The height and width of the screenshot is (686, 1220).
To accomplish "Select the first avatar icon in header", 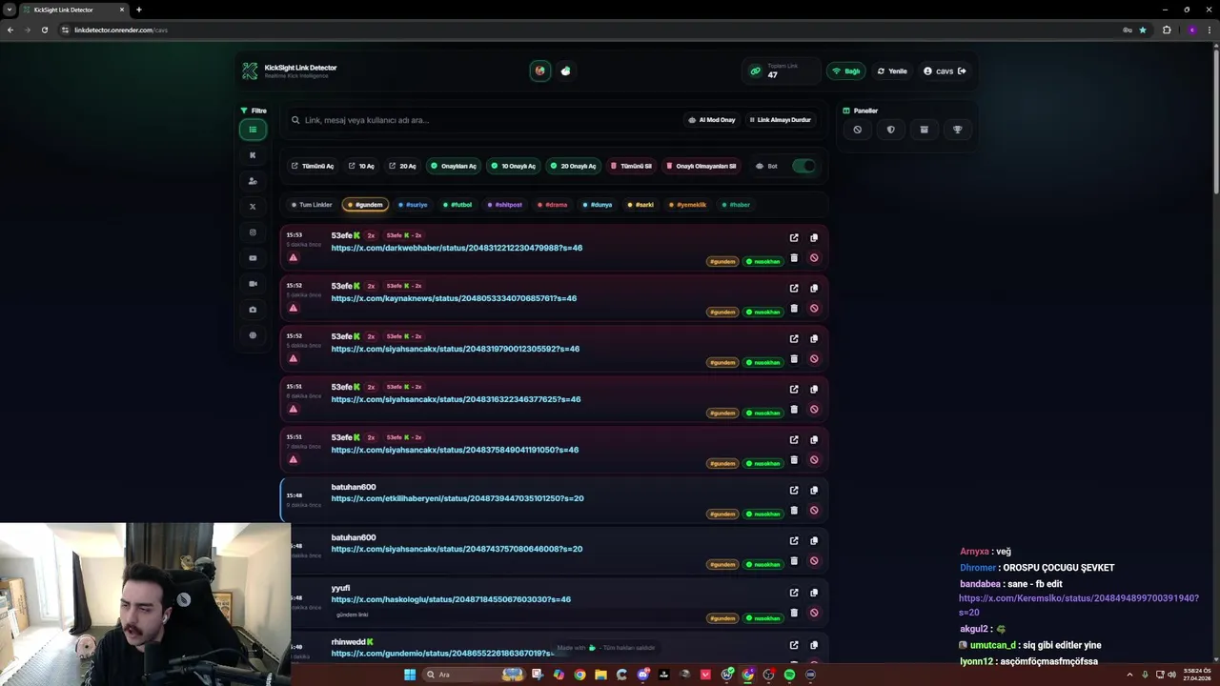I will [x=540, y=71].
